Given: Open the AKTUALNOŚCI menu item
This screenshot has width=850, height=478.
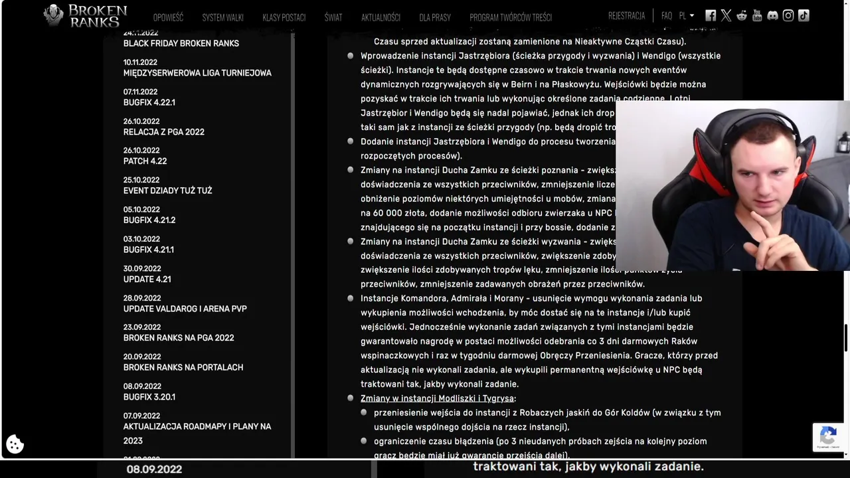Looking at the screenshot, I should click(381, 17).
